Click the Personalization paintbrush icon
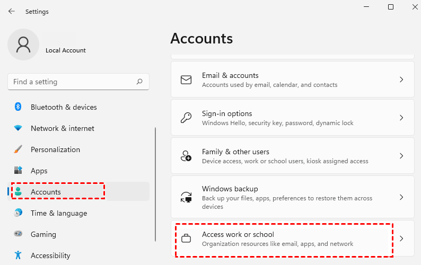 coord(18,149)
